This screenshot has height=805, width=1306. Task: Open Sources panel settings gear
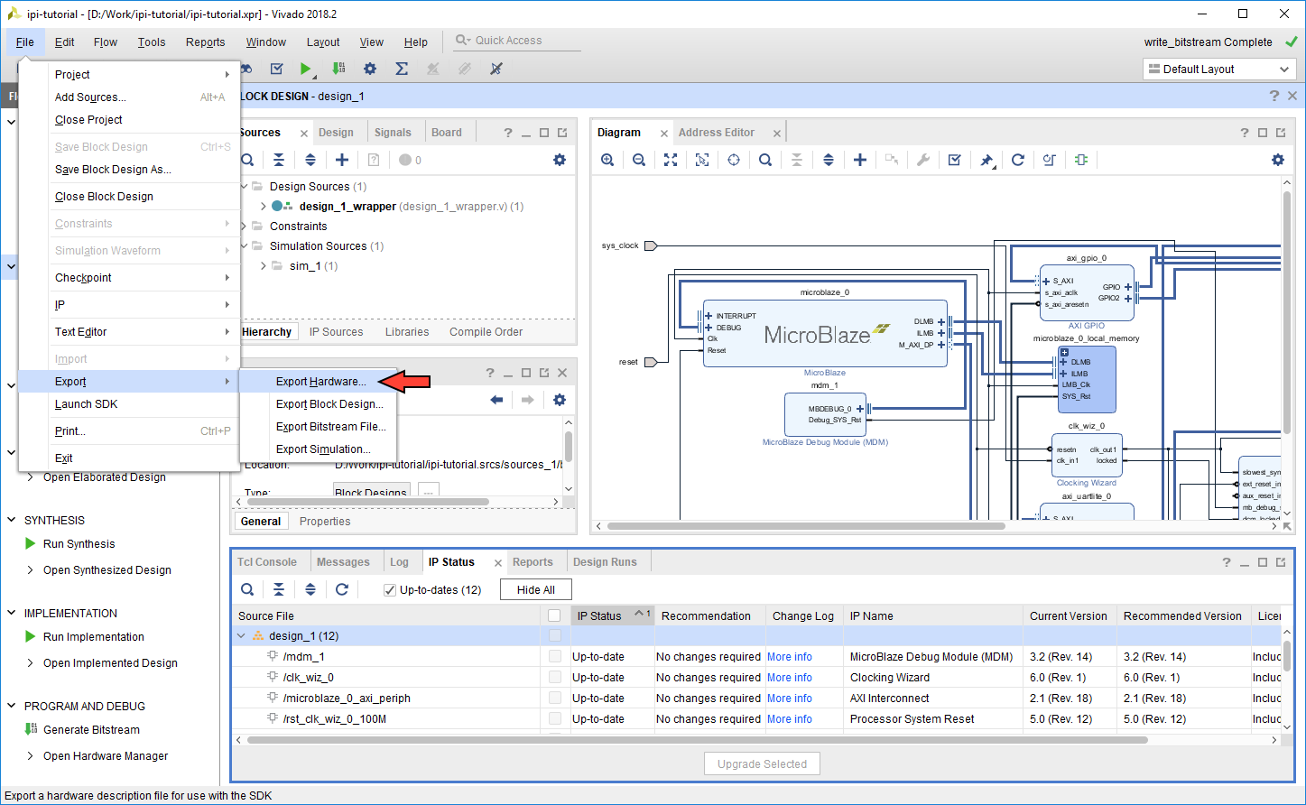560,160
